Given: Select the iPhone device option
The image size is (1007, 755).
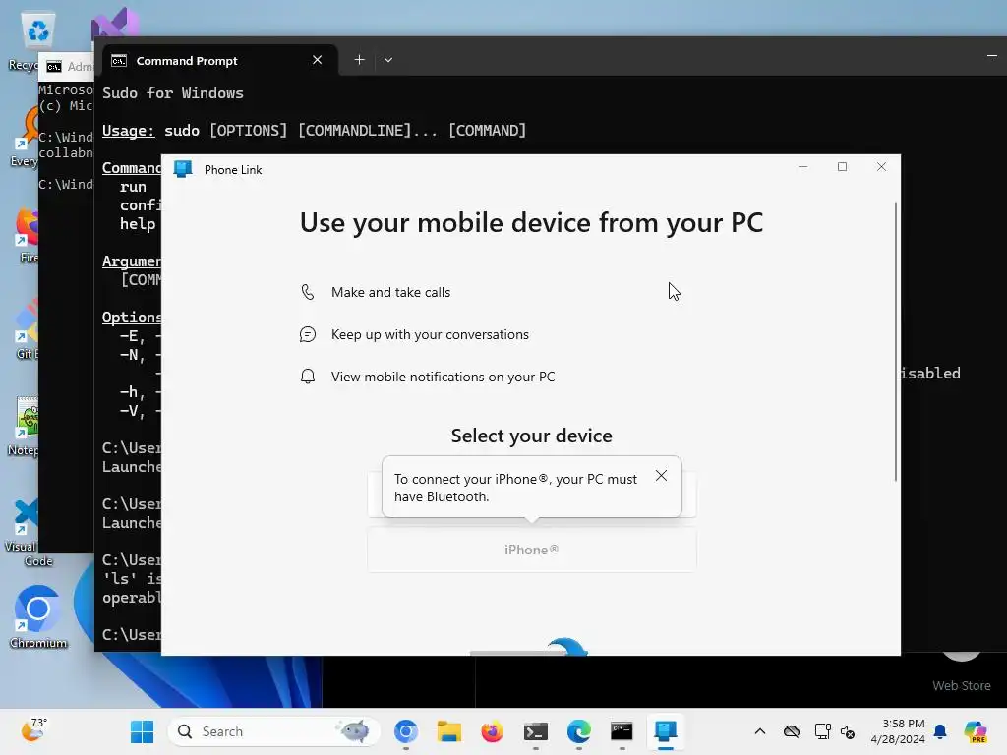Looking at the screenshot, I should [x=532, y=550].
